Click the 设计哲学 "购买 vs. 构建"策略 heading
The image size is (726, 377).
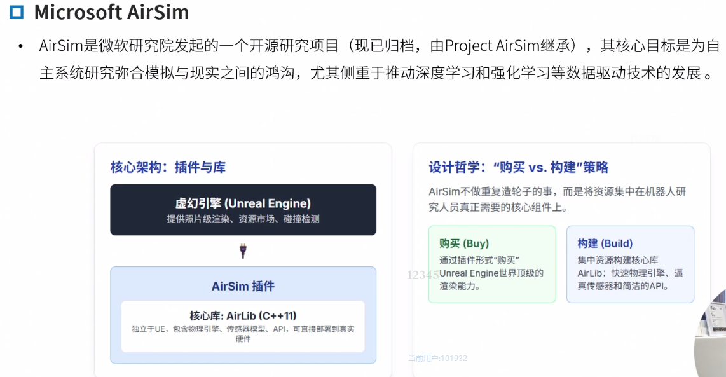518,167
